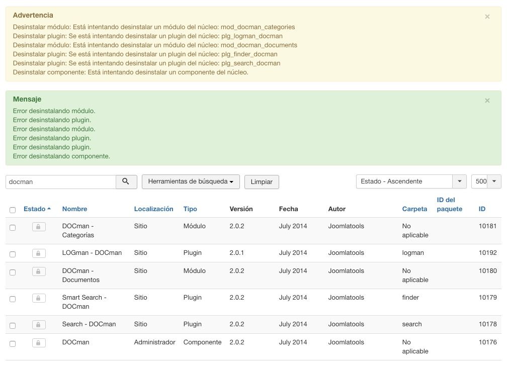Image resolution: width=509 pixels, height=368 pixels.
Task: Open the Estado - Ascendente sort dropdown
Action: click(411, 181)
